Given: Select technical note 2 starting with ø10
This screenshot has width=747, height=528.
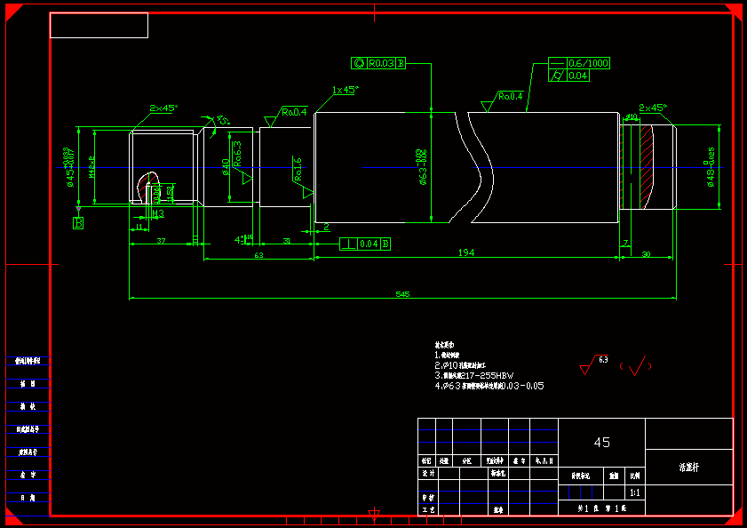Looking at the screenshot, I should click(x=459, y=365).
